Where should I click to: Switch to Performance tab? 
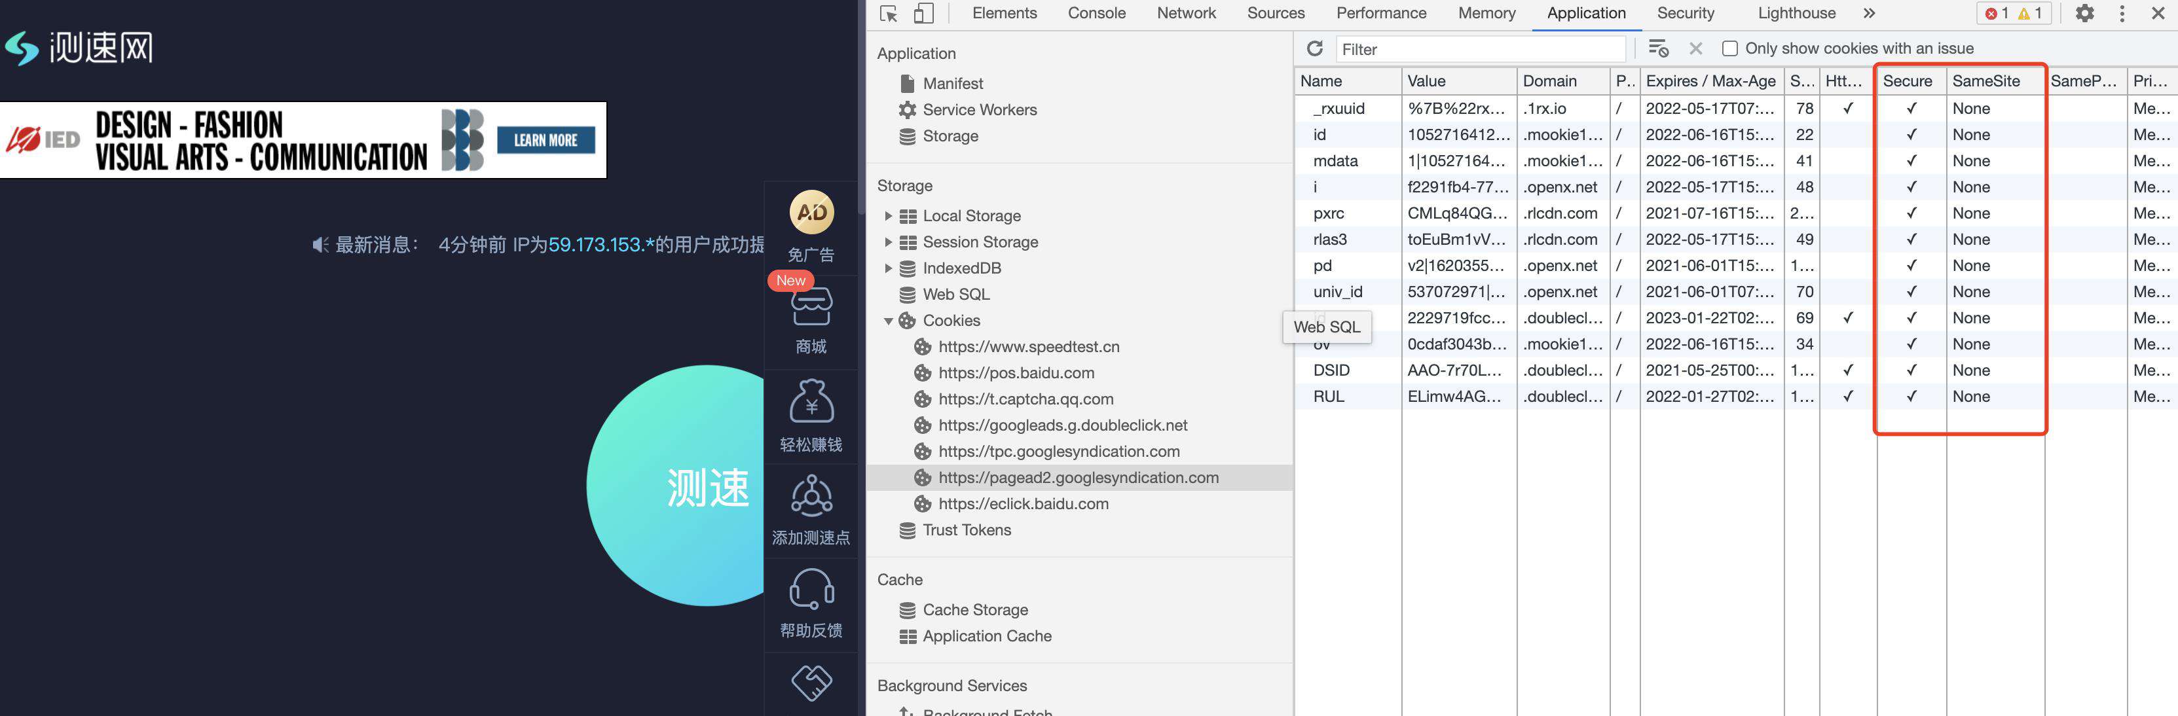click(x=1380, y=14)
